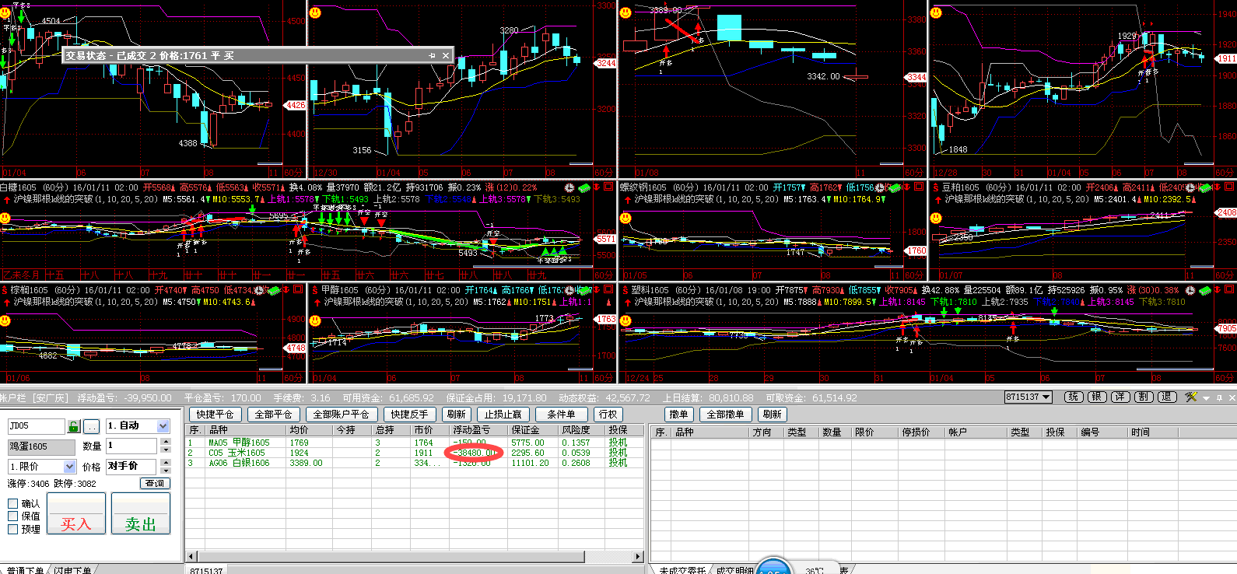Open the account 8715137 dropdown
This screenshot has width=1237, height=574.
click(1046, 397)
